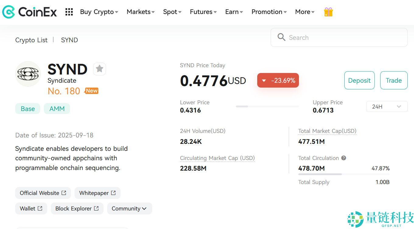The height and width of the screenshot is (229, 414).
Task: Click the CoinEx logo
Action: pos(30,12)
